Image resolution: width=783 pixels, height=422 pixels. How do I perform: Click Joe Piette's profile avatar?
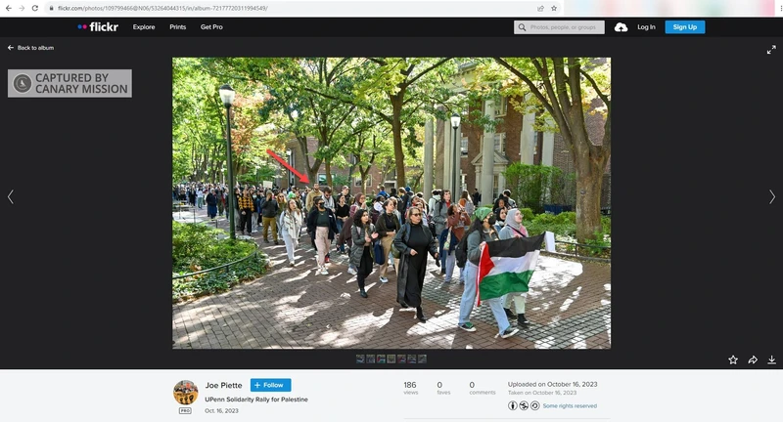pos(185,392)
